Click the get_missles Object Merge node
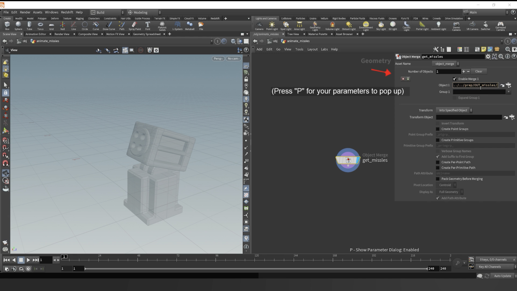517x291 pixels. coord(348,160)
